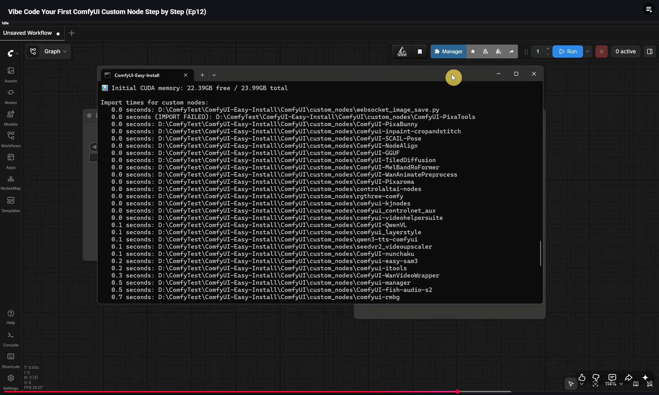Open keyboard Shortcuts panel
This screenshot has width=659, height=395.
(11, 361)
